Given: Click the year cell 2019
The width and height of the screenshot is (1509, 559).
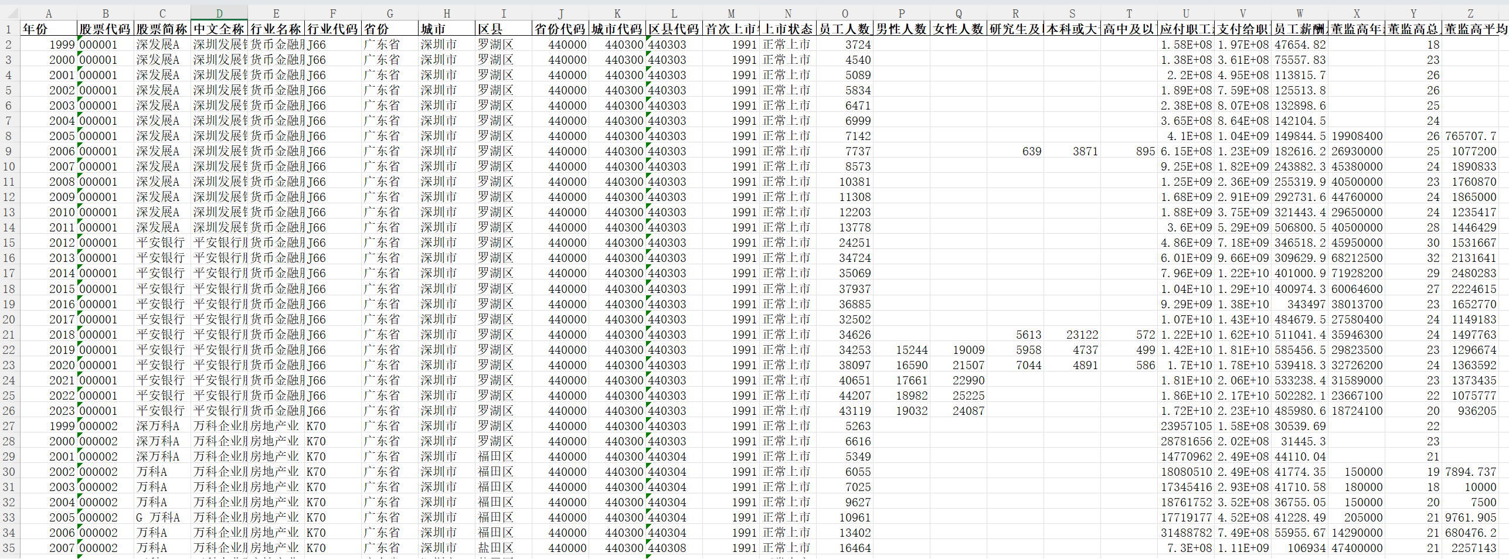Looking at the screenshot, I should 49,350.
